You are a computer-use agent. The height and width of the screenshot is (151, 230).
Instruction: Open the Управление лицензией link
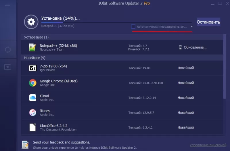pos(208,145)
